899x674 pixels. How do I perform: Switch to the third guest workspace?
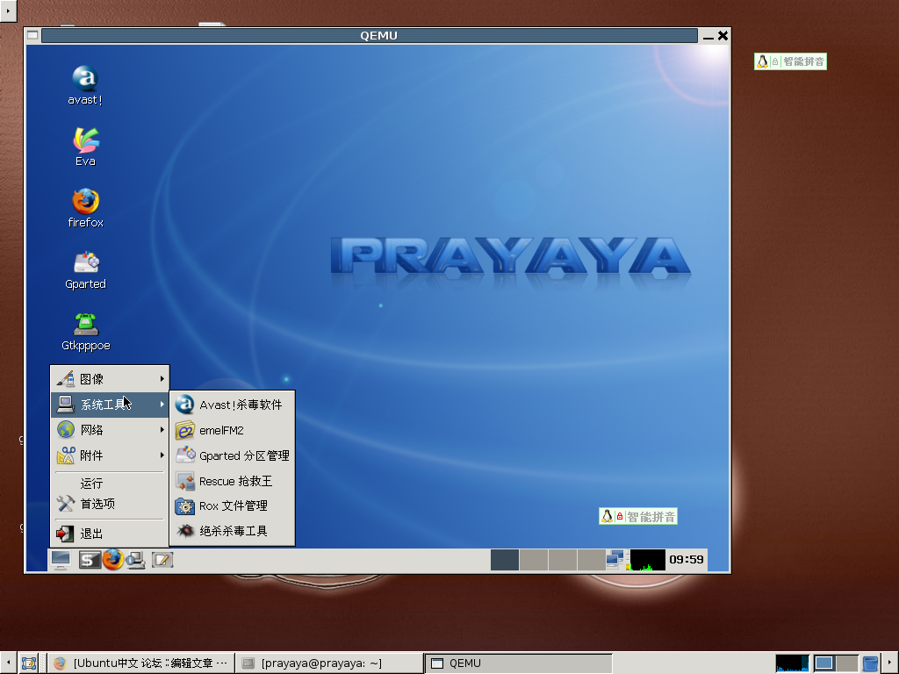point(563,560)
